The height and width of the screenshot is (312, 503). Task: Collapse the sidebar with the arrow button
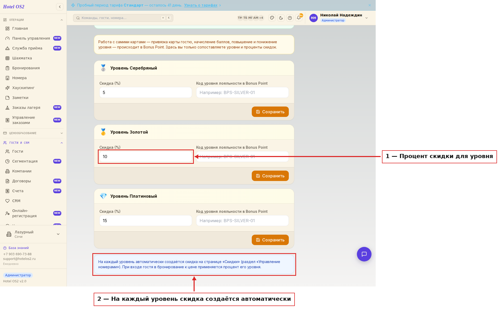60,7
